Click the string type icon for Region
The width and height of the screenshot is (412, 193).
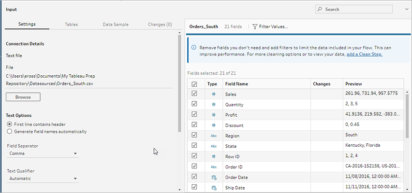tap(214, 136)
